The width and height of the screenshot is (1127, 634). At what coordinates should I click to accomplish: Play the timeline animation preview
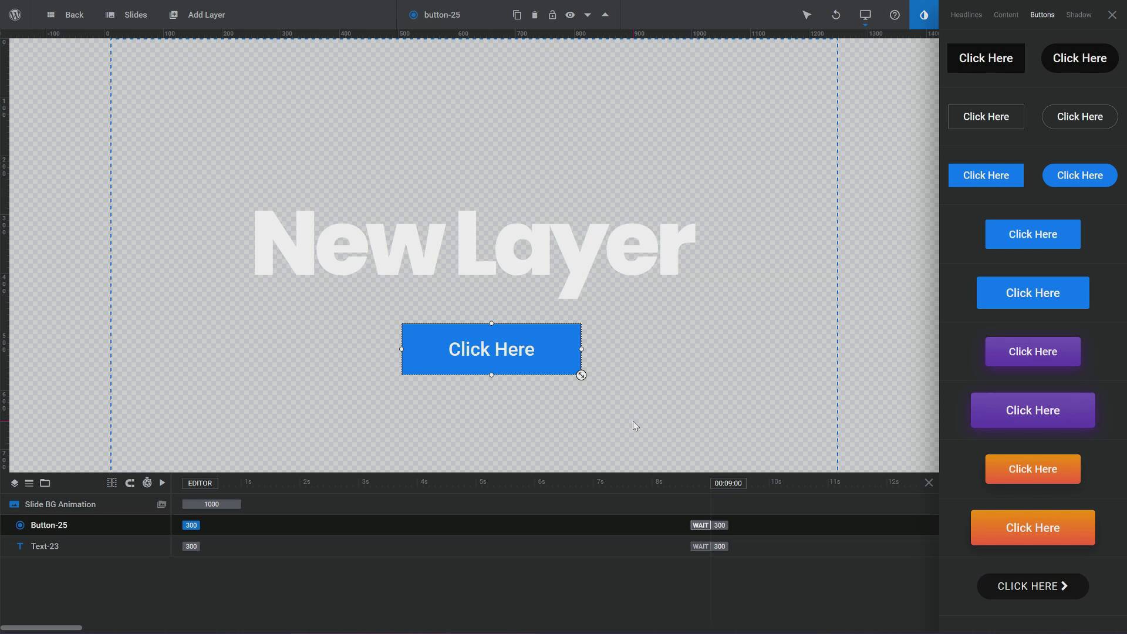pyautogui.click(x=162, y=483)
